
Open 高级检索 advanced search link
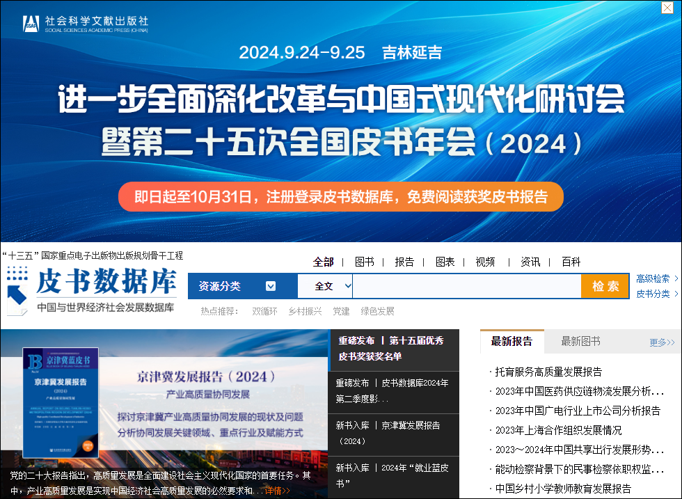pyautogui.click(x=657, y=278)
